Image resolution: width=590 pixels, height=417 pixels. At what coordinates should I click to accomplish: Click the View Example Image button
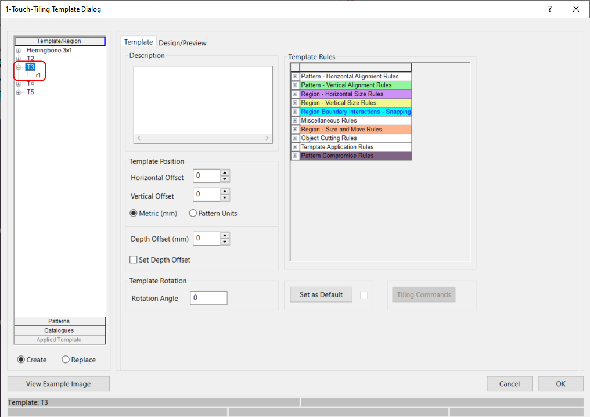click(x=58, y=384)
